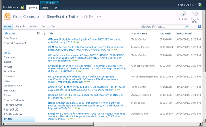Open the Seeking Advice biz casual pants tweet
This screenshot has height=127, width=206.
click(x=85, y=96)
